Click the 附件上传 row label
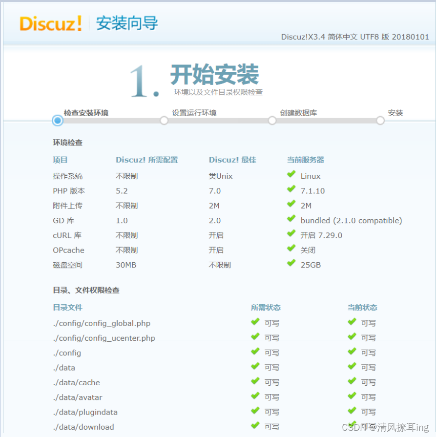Screen dimensions: 436x437 [67, 206]
